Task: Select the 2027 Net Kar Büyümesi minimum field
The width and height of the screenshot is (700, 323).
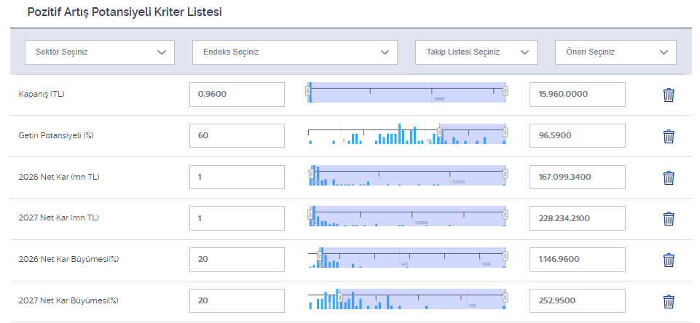Action: point(237,302)
